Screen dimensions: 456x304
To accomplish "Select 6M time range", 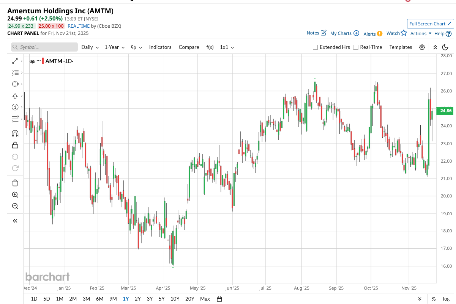I will [x=99, y=299].
